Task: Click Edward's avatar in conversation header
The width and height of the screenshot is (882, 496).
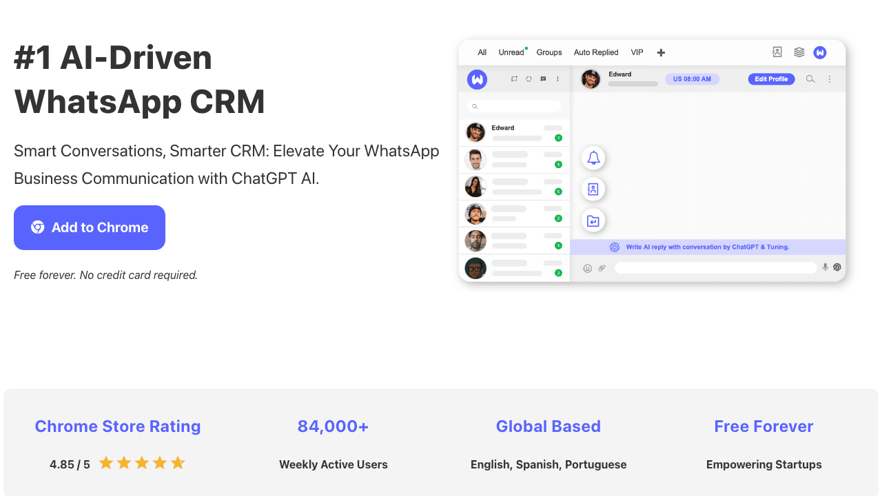Action: [591, 79]
